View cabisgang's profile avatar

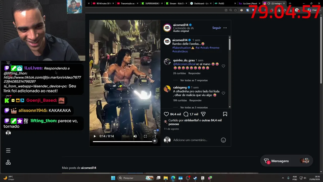pyautogui.click(x=167, y=89)
